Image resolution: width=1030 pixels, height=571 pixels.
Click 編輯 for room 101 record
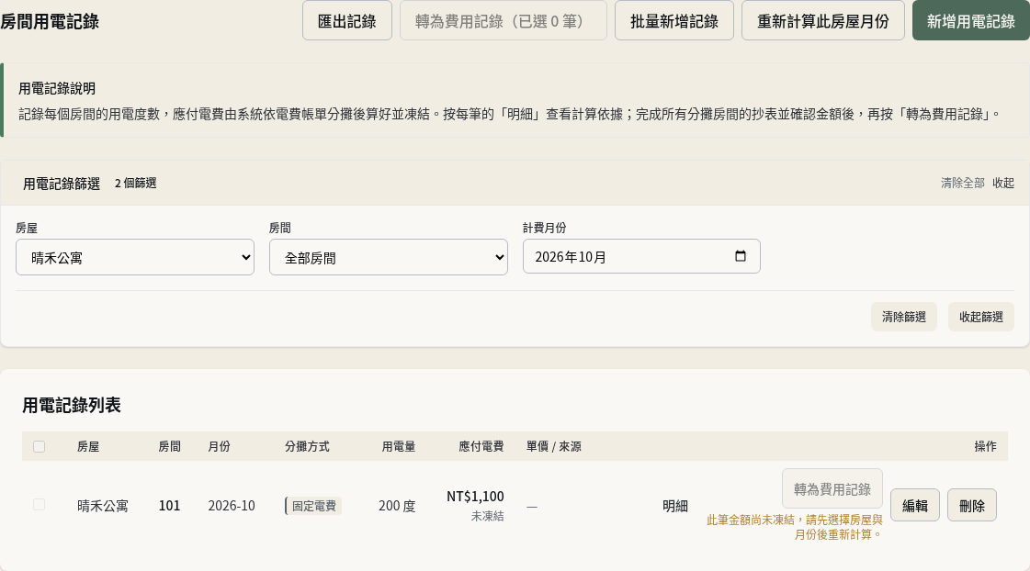pos(915,506)
